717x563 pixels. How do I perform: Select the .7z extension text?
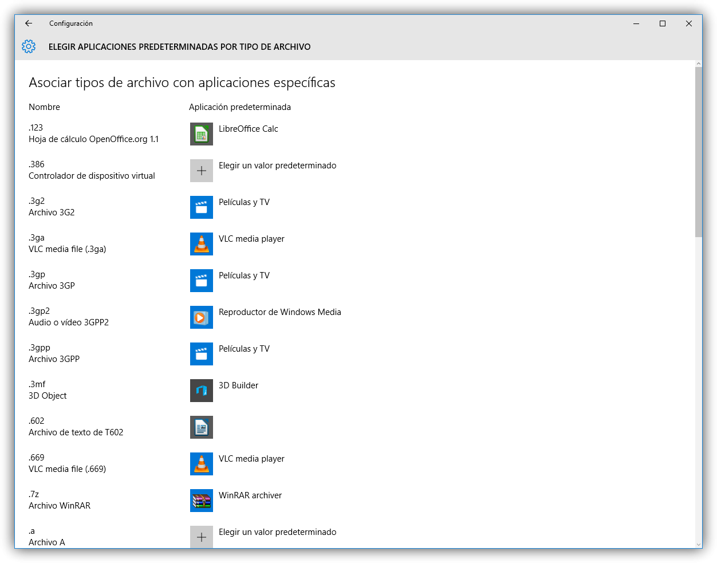34,494
